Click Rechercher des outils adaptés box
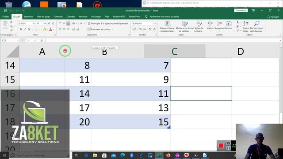The width and height of the screenshot is (283, 159). click(x=164, y=17)
